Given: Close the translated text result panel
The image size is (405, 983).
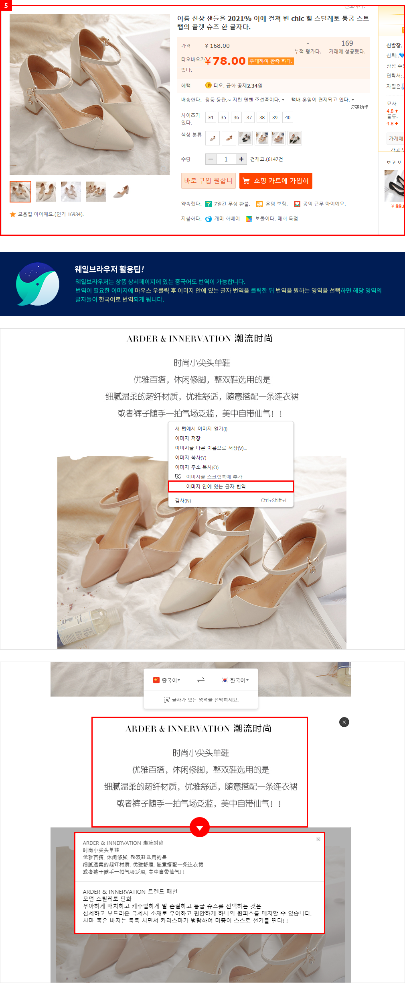Looking at the screenshot, I should click(x=318, y=839).
